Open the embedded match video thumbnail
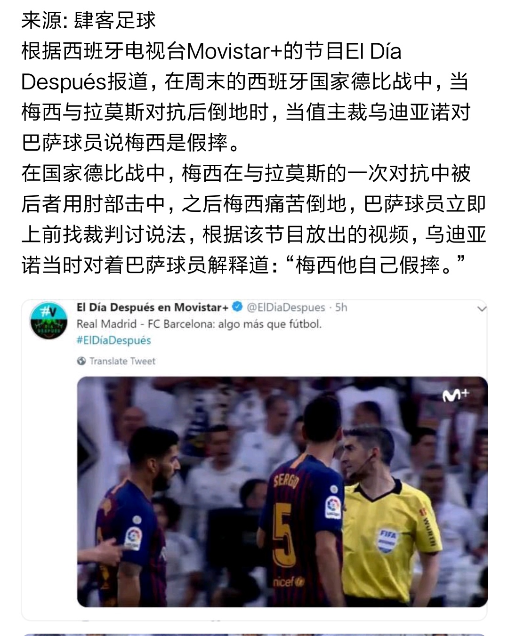Screen dimensions: 508x636 (x=282, y=491)
